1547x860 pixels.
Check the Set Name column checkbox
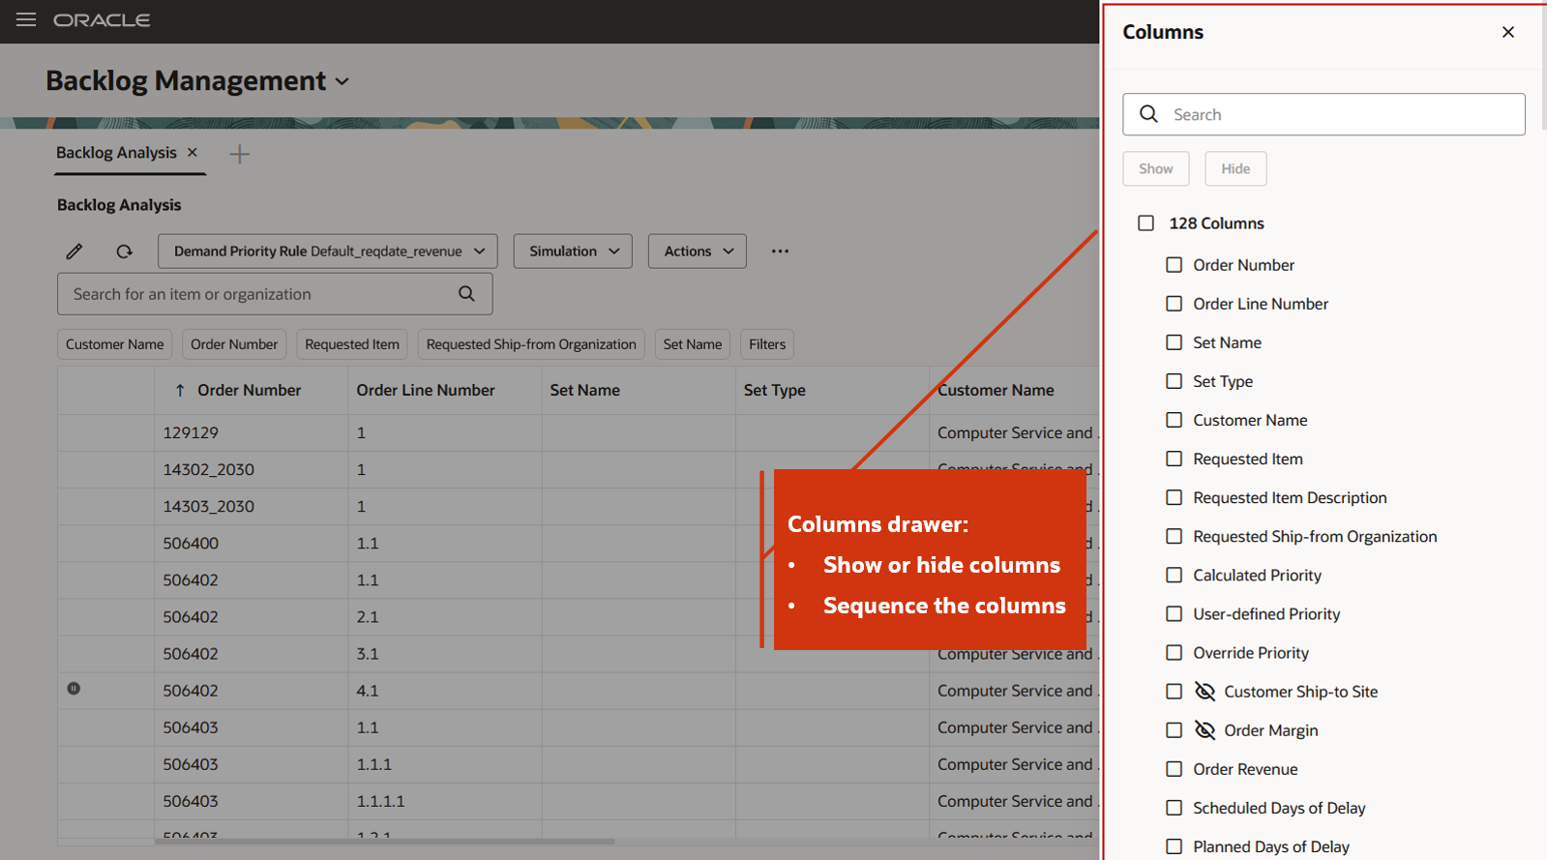coord(1175,342)
